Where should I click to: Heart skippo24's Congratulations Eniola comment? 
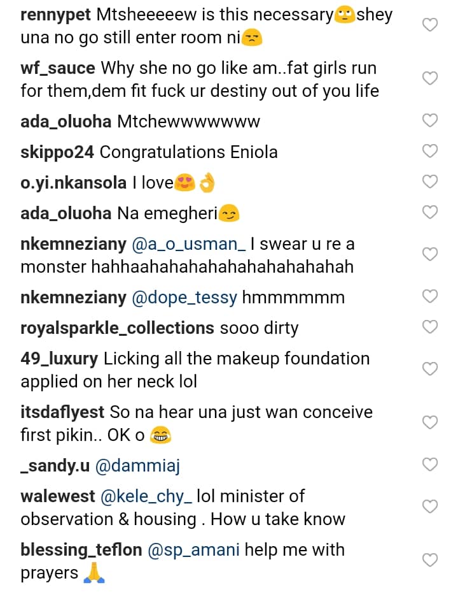431,151
